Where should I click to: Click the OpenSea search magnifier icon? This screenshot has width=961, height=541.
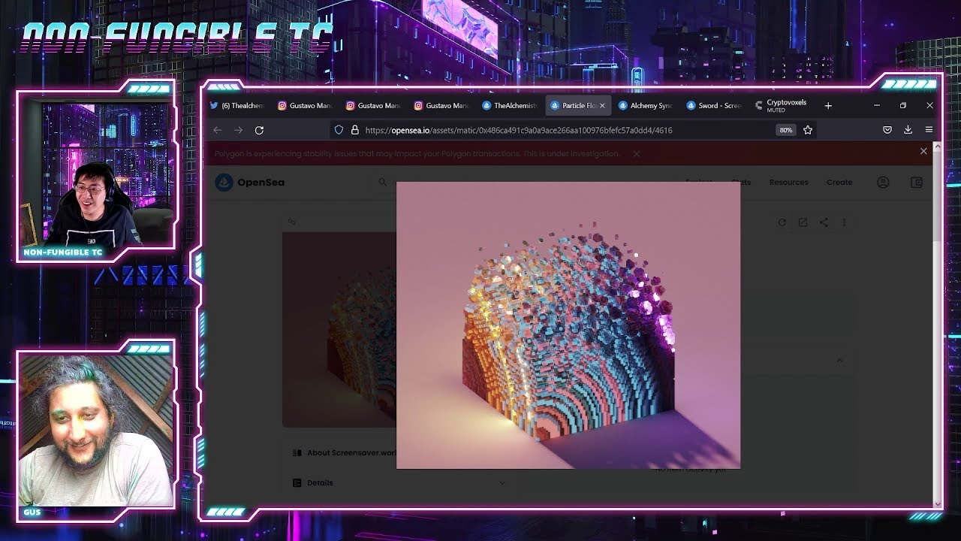point(382,182)
